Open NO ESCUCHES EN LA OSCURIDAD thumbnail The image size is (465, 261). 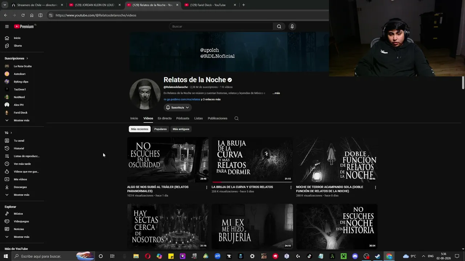[x=168, y=160]
